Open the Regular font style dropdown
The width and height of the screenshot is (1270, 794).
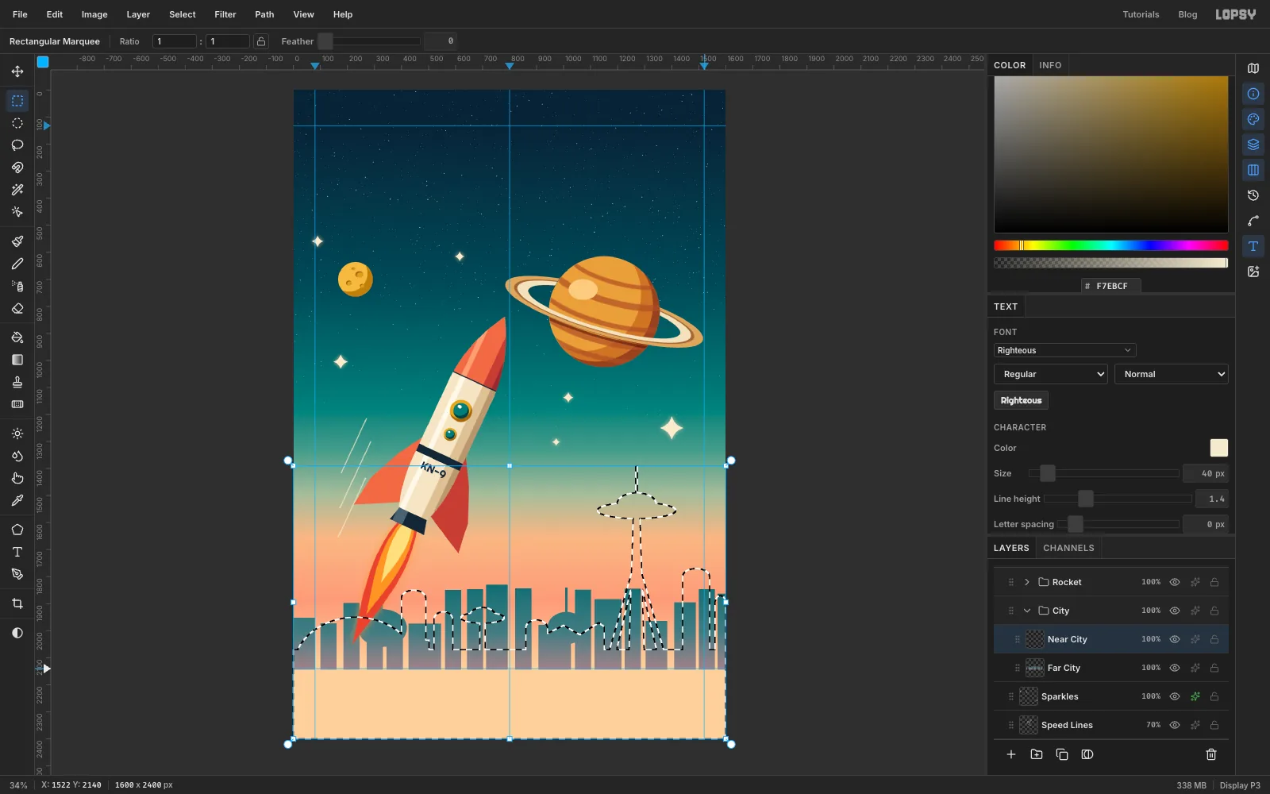(x=1051, y=374)
